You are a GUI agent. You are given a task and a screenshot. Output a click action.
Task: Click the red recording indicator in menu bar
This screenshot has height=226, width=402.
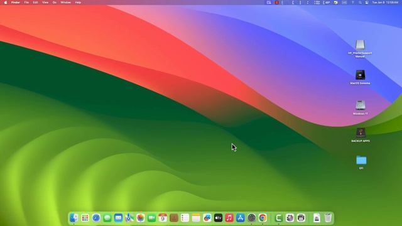[x=276, y=3]
